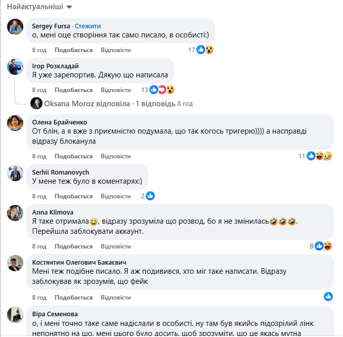Click the like icon on Serhii Romanovych's comment
This screenshot has width=343, height=337.
150,196
